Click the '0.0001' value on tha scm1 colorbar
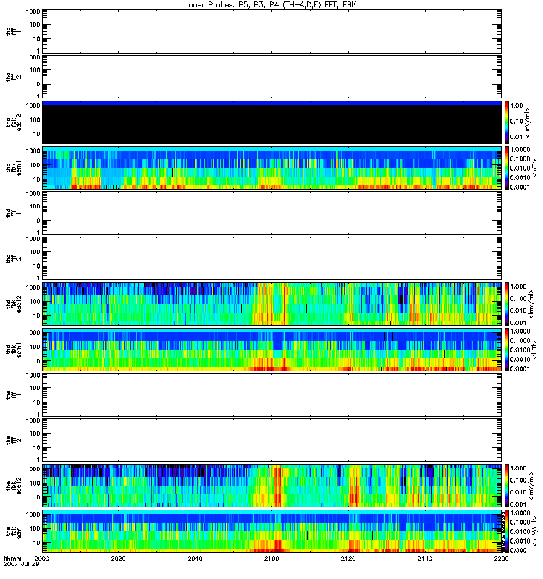 point(520,187)
